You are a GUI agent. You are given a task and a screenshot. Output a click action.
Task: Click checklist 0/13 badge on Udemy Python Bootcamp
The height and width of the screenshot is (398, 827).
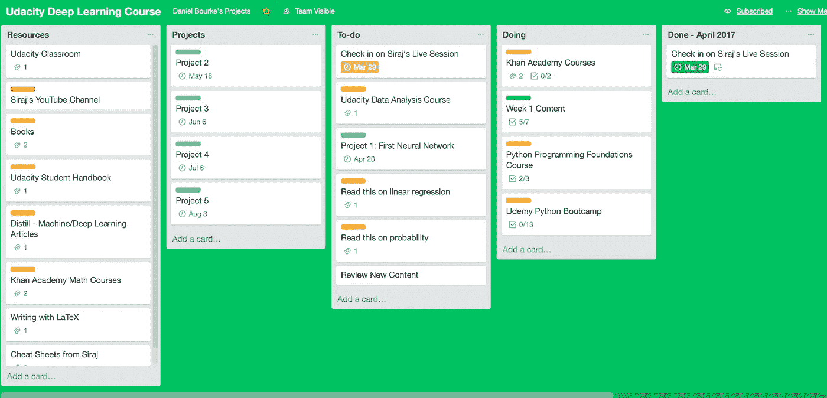[520, 225]
